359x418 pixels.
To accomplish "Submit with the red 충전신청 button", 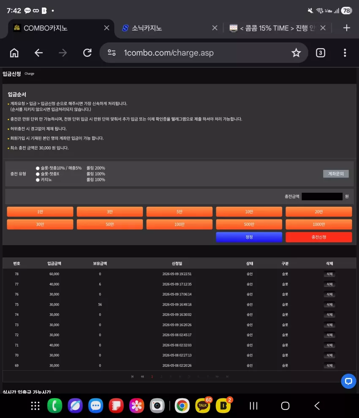I will [x=319, y=237].
